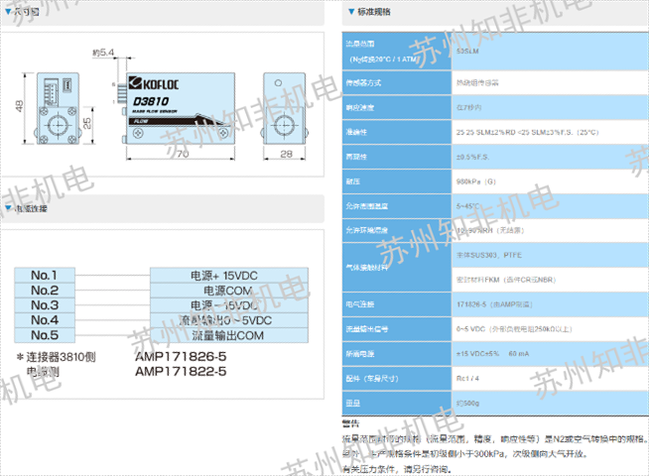Select the 约500g weight value
649x476 pixels.
[467, 404]
